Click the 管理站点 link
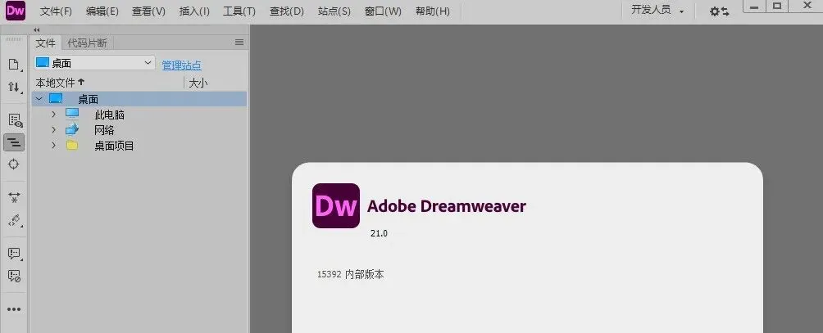The height and width of the screenshot is (333, 823). [x=182, y=65]
